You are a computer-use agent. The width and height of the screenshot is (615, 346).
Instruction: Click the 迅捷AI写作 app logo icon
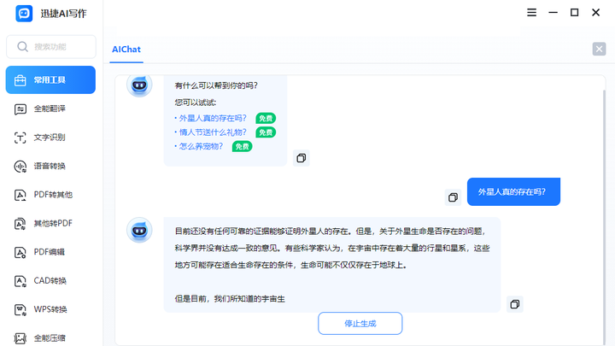24,14
